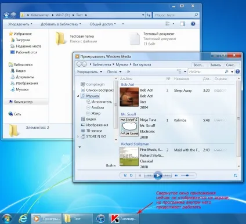Select Тестовая папка folder in Explorer
Image resolution: width=246 pixels, height=224 pixels.
pos(76,39)
